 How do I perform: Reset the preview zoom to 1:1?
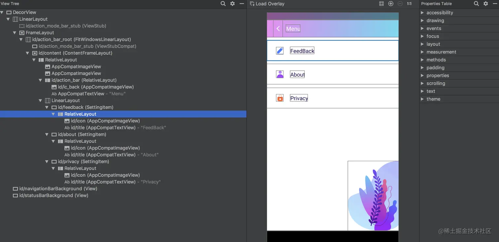[x=409, y=4]
